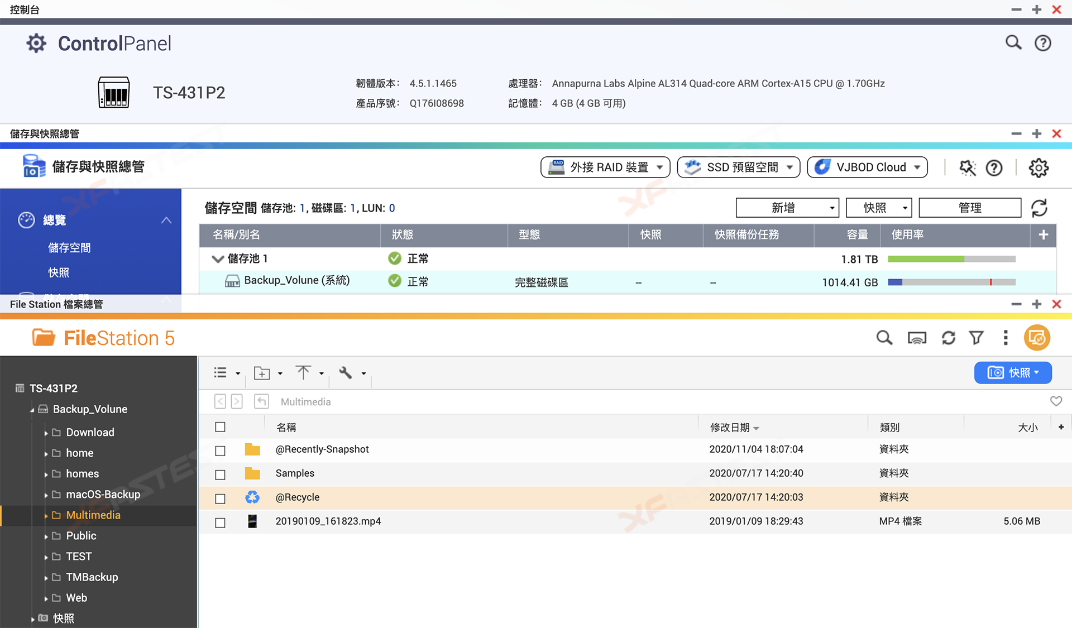Check the box for @Recently-Snapshot folder
Screen dimensions: 1072x628
(220, 450)
